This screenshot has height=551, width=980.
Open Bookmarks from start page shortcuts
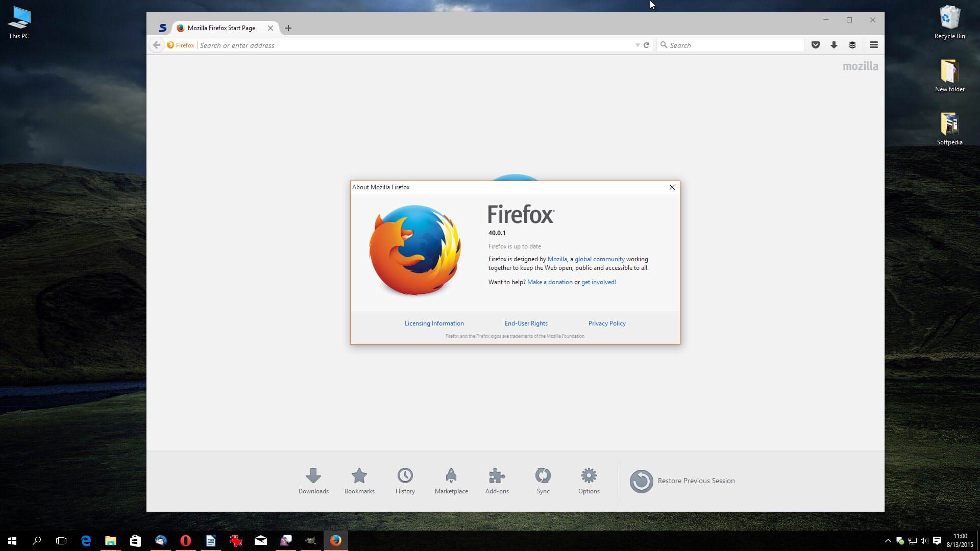[359, 480]
